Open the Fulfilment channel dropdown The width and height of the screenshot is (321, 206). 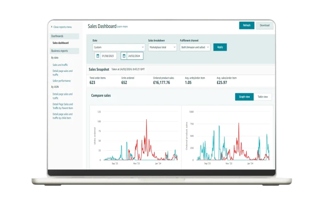pos(195,47)
